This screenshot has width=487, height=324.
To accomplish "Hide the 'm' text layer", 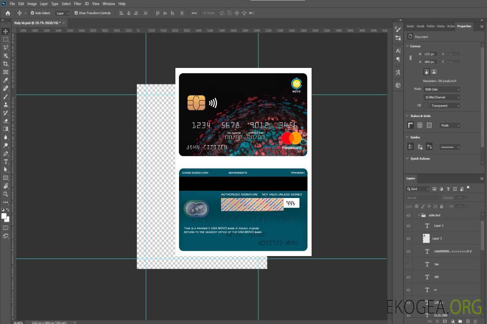I will [409, 290].
